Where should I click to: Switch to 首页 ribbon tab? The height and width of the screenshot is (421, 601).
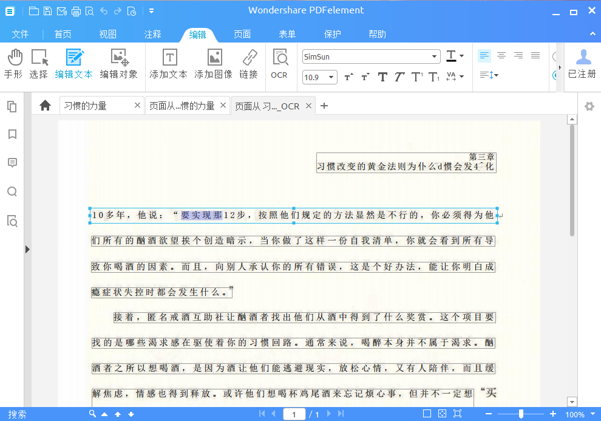[x=63, y=34]
